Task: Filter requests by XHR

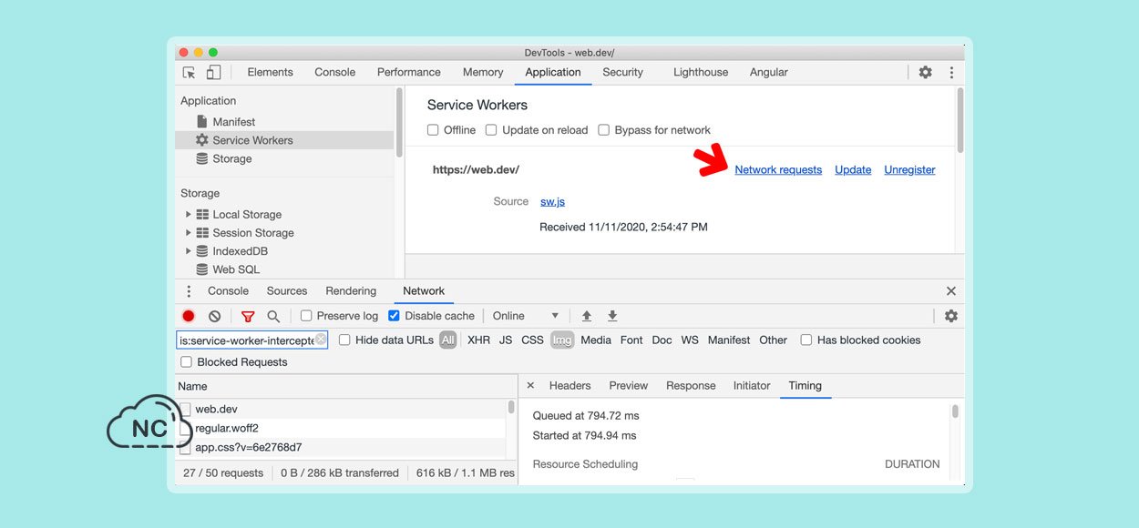Action: [478, 340]
